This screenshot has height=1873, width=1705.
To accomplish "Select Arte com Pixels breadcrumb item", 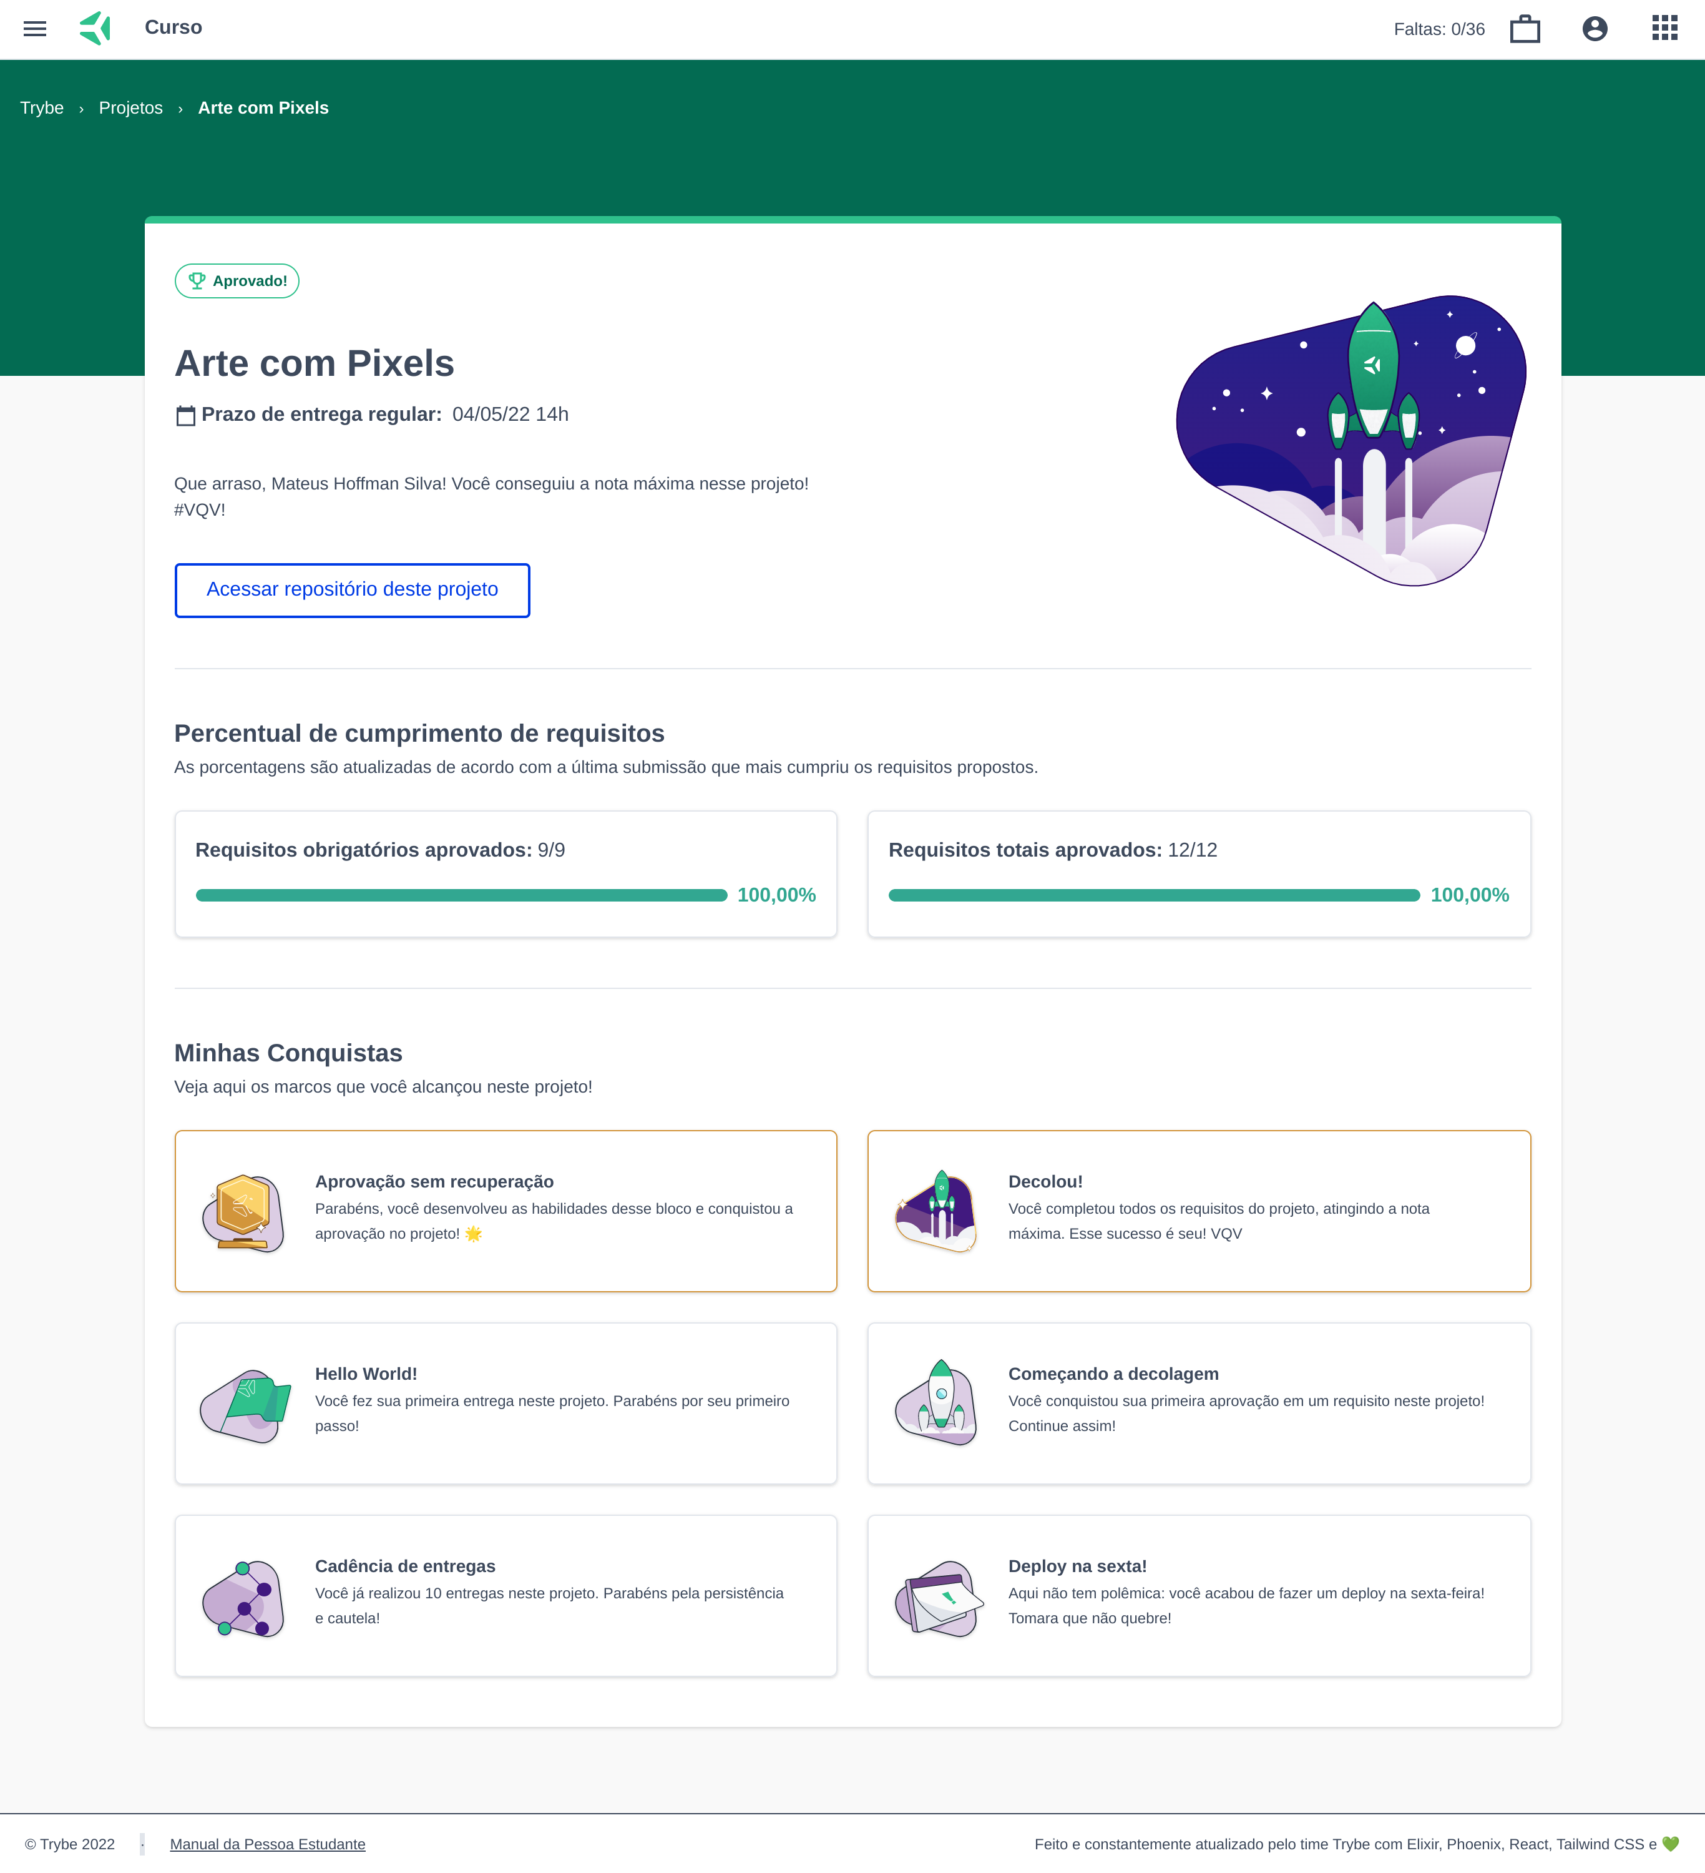I will pos(263,108).
